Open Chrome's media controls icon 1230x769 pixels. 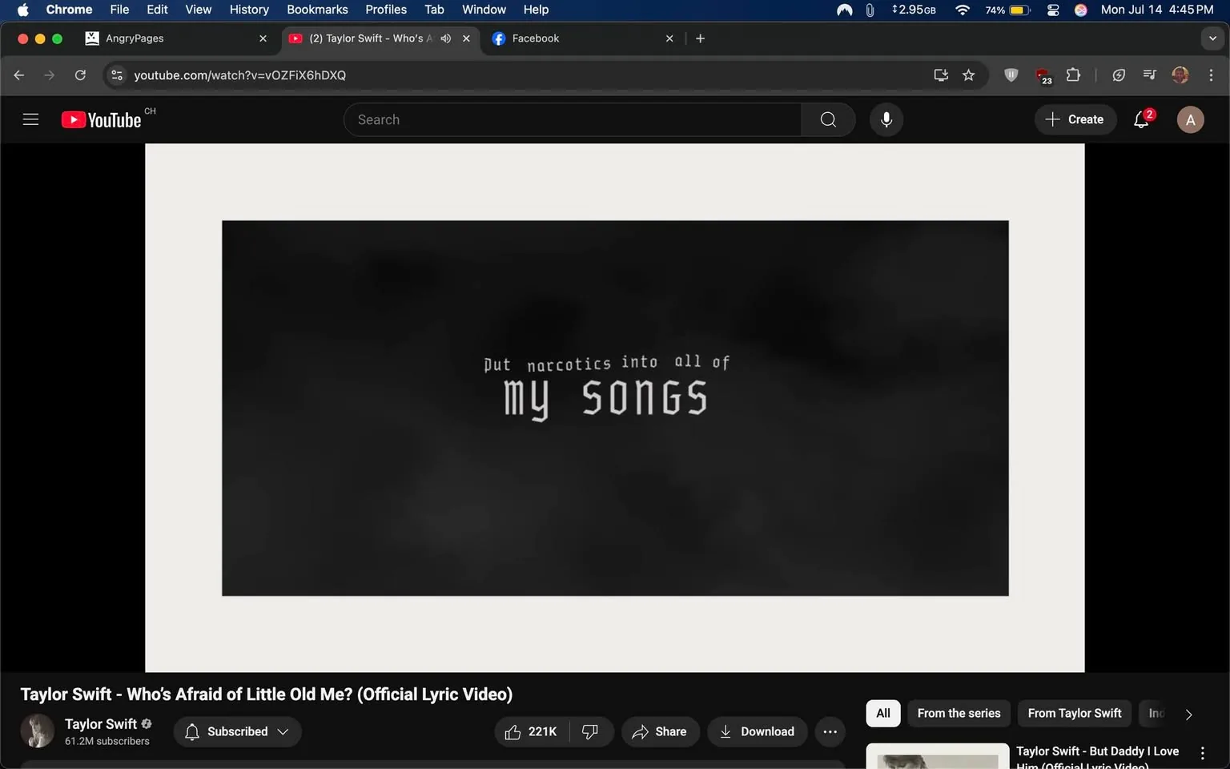1148,74
